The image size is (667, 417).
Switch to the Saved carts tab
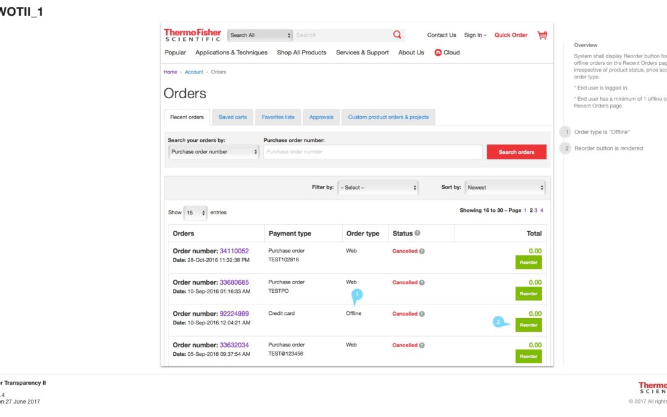coord(232,117)
